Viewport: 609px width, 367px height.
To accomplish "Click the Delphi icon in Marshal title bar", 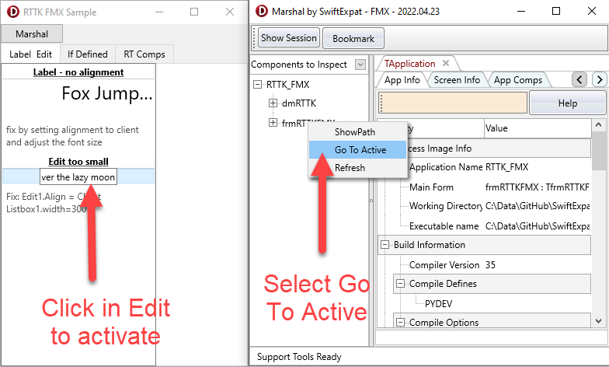I will click(261, 11).
